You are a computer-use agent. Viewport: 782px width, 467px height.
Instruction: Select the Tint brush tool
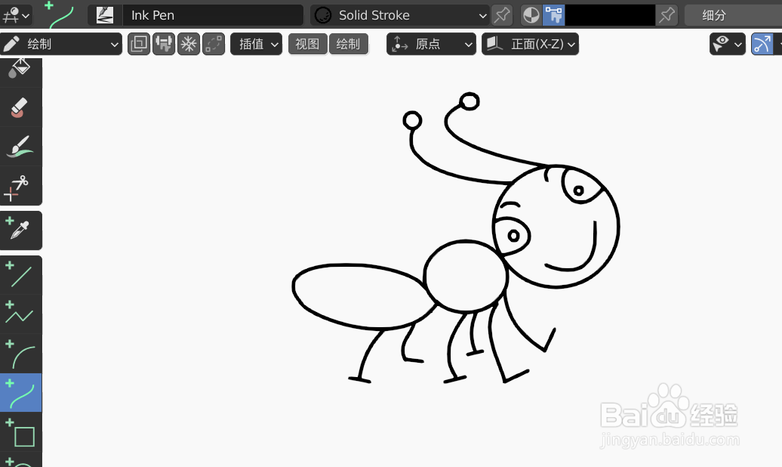click(20, 147)
